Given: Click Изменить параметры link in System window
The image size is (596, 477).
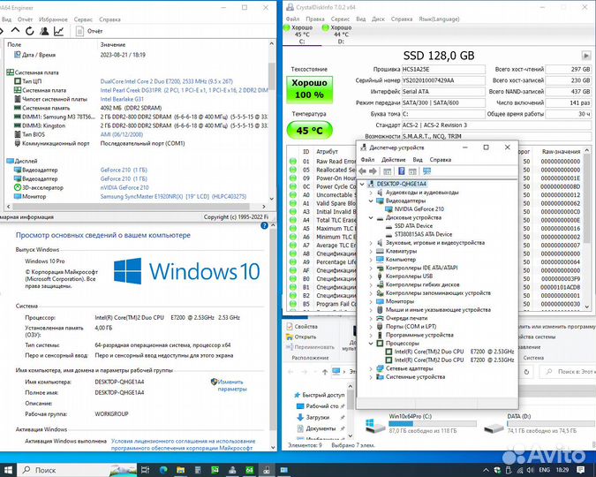Looking at the screenshot, I should (232, 385).
